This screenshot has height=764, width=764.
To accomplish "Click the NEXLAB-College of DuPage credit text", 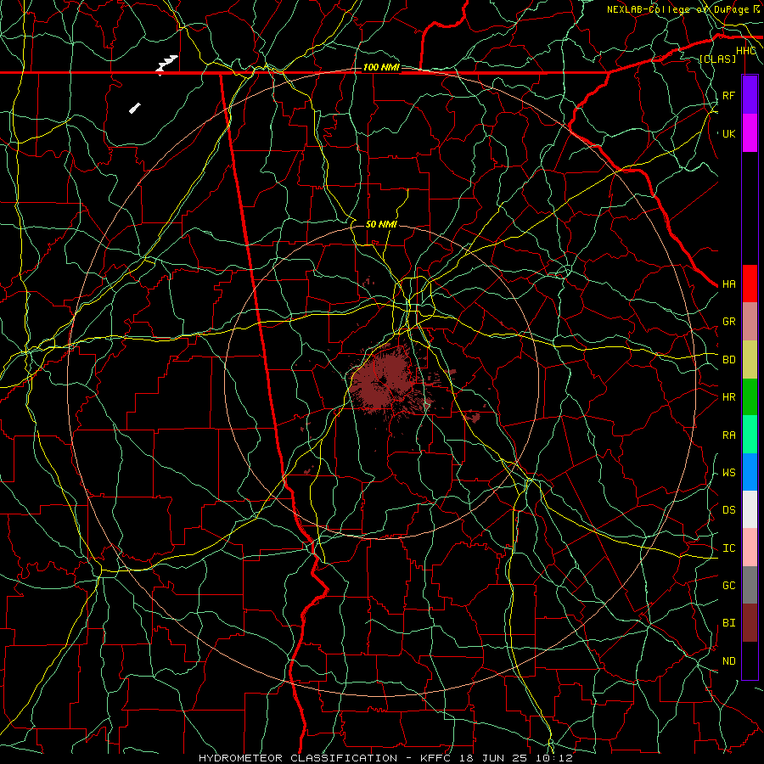I will pyautogui.click(x=678, y=9).
